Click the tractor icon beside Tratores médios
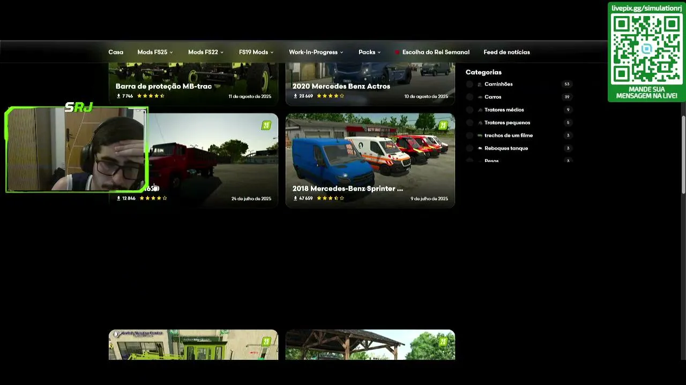 click(480, 110)
